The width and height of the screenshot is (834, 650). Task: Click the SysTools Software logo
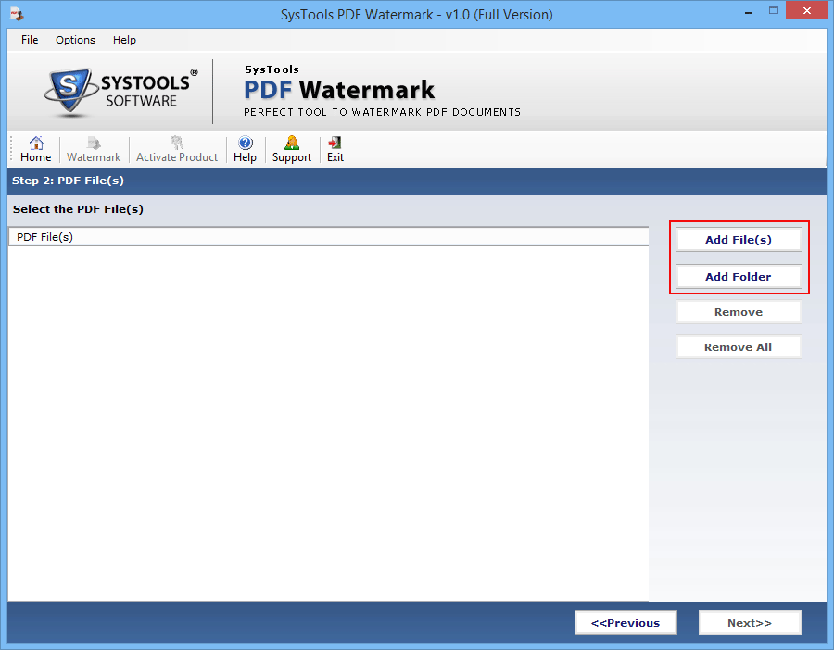pyautogui.click(x=121, y=92)
